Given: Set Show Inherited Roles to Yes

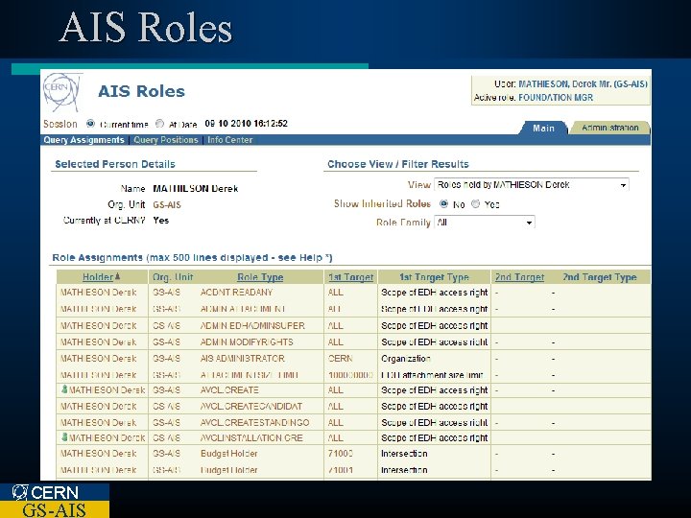Looking at the screenshot, I should coord(475,203).
